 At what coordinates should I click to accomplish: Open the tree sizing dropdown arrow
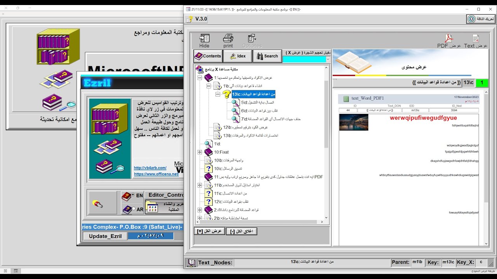(328, 59)
